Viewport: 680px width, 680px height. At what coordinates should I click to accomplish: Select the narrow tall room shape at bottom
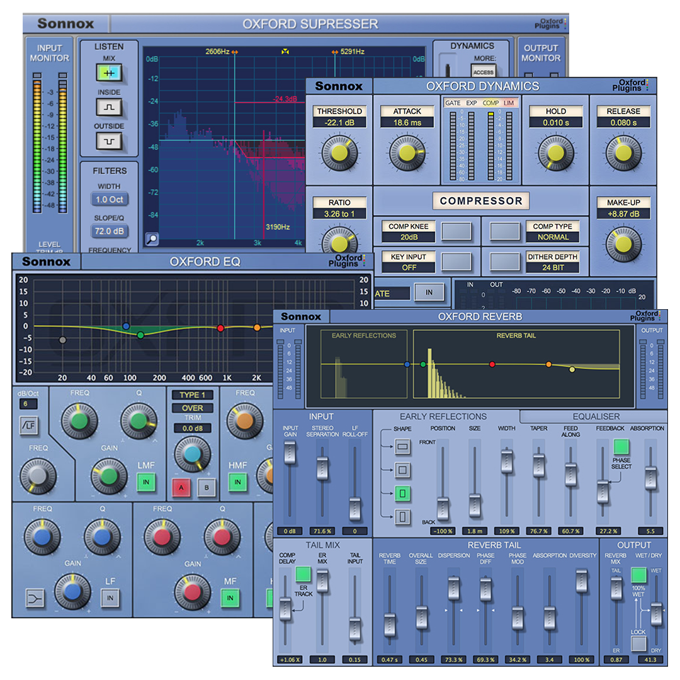[402, 517]
